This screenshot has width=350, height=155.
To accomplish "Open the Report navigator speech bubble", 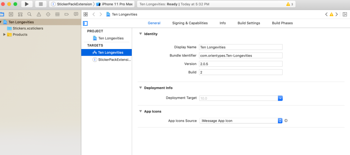I will pos(76,14).
